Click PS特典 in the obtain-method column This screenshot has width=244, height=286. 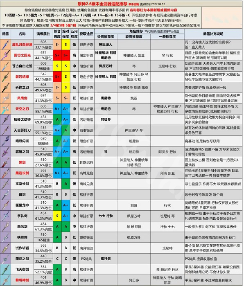[x=86, y=259]
